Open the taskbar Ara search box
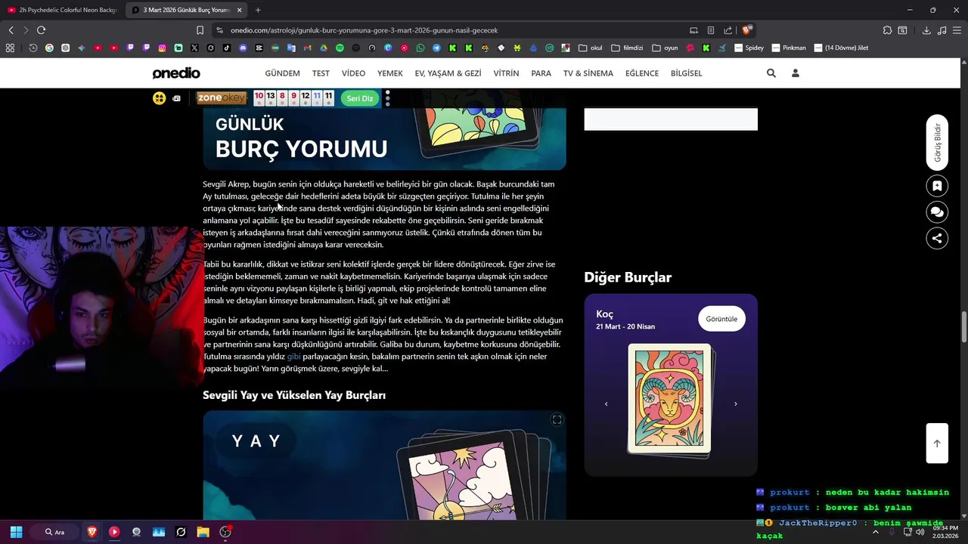 click(55, 532)
